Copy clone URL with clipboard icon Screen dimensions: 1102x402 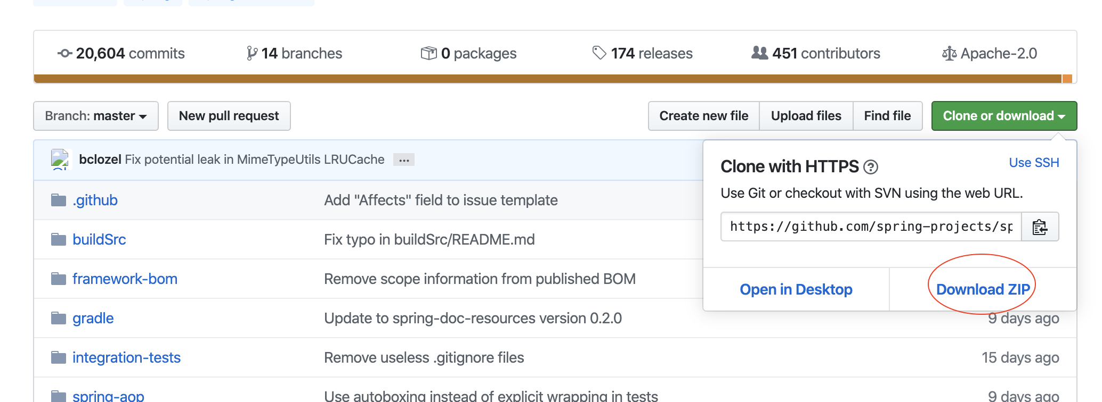click(x=1040, y=227)
